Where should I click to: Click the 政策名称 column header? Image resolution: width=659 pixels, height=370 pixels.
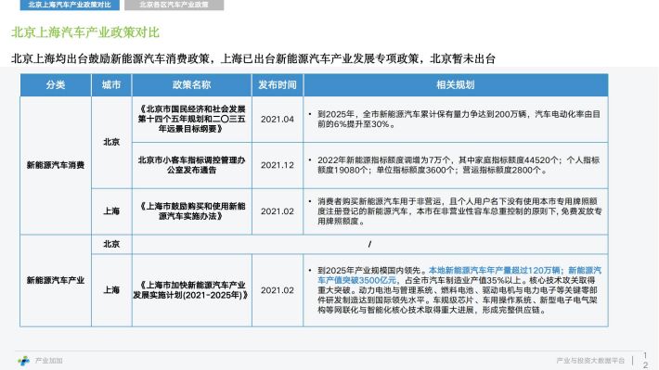[191, 84]
